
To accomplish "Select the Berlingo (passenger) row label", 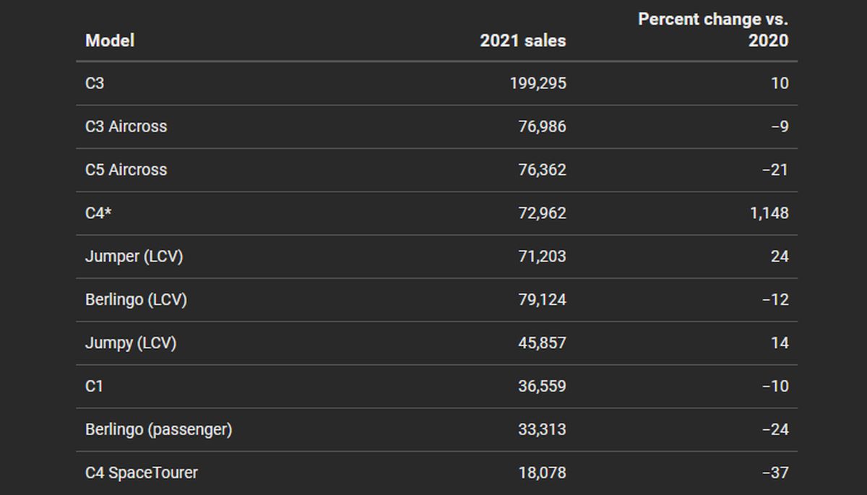I will [x=158, y=430].
